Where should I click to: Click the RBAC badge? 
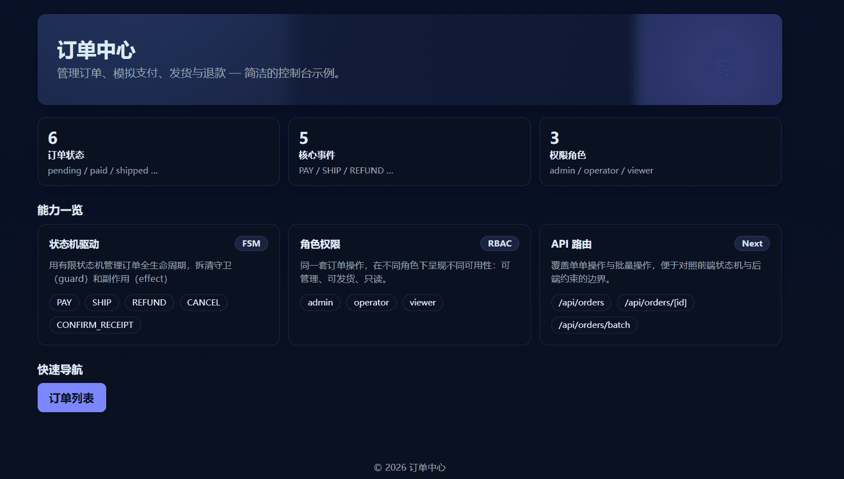tap(500, 244)
